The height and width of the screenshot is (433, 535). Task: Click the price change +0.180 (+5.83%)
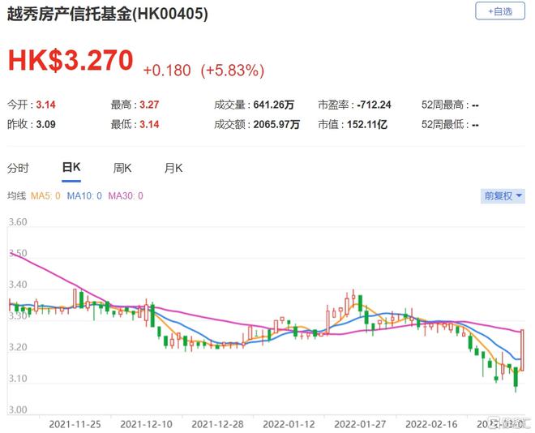[203, 71]
